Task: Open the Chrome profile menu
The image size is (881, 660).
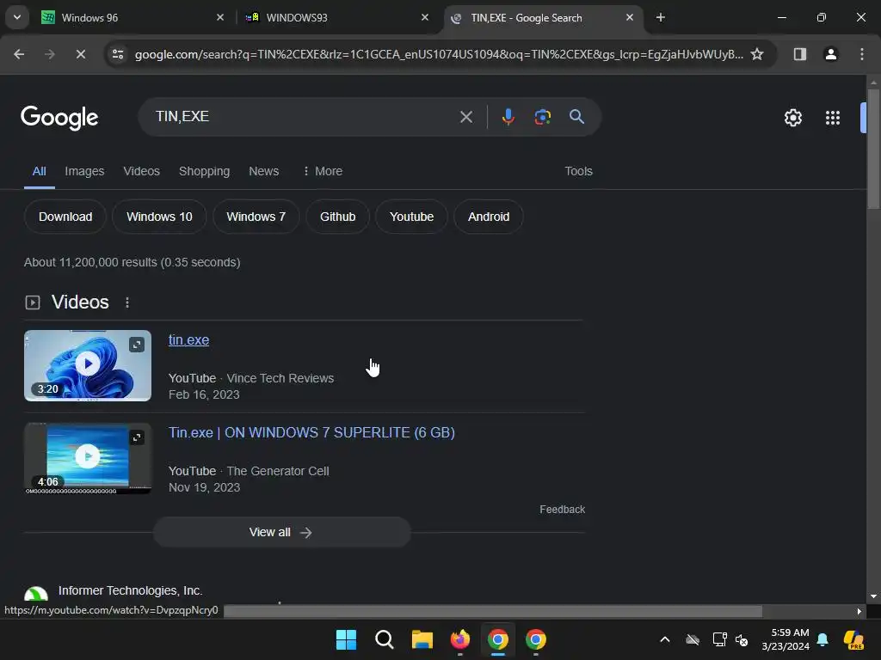Action: pos(830,54)
